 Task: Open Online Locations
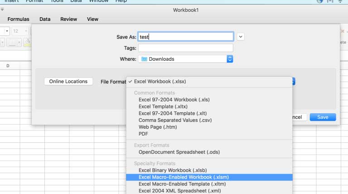(x=68, y=82)
